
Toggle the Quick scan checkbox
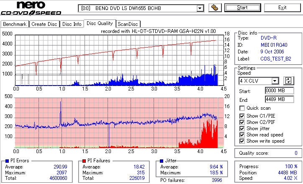coord(242,108)
